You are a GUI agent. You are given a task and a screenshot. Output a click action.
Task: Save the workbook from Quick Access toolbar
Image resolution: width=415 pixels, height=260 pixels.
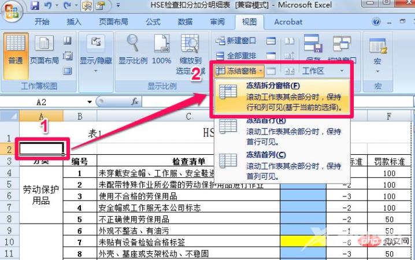(35, 6)
